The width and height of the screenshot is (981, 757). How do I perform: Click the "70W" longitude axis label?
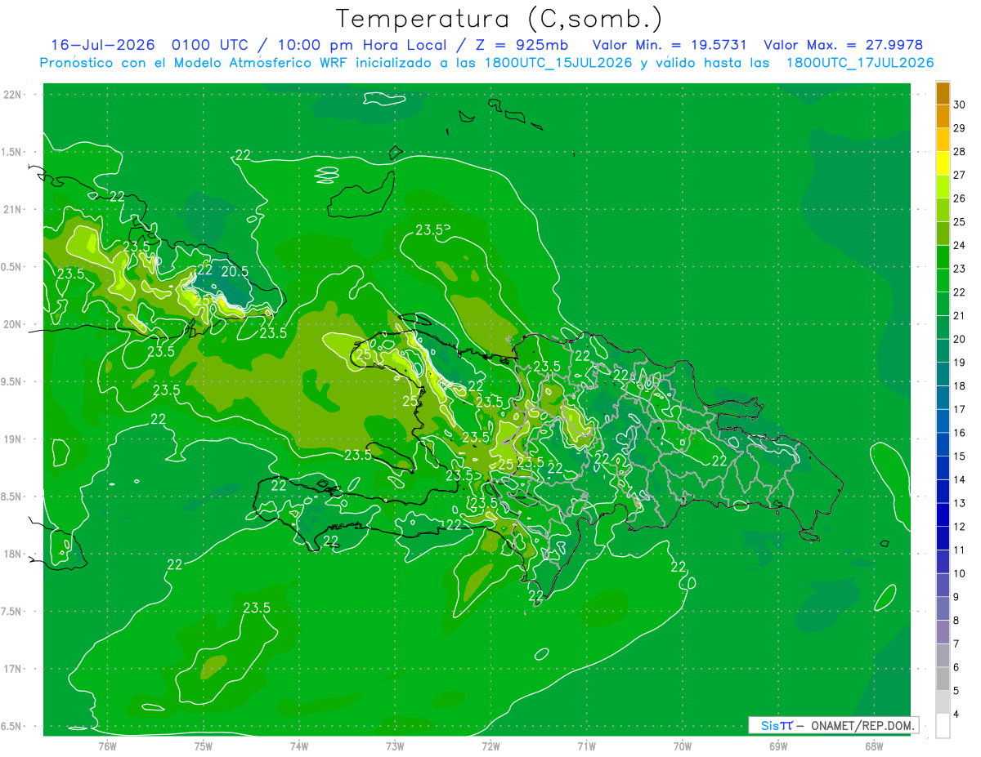[682, 746]
